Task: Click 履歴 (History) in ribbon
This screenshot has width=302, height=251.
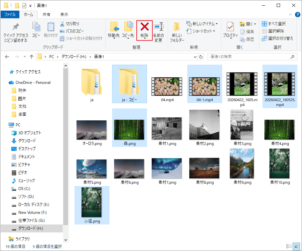Action: coord(247,39)
